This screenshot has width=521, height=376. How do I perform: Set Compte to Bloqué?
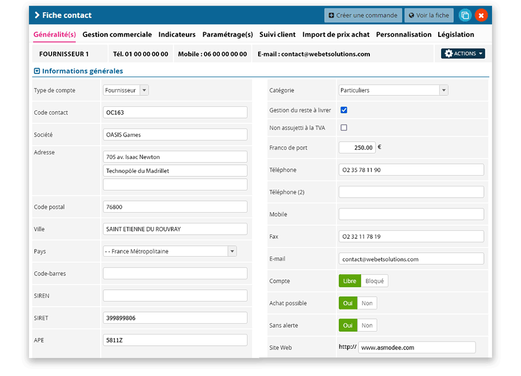[x=375, y=281]
